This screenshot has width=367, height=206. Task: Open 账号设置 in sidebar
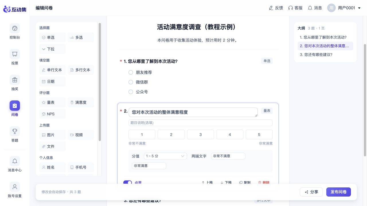pyautogui.click(x=15, y=191)
